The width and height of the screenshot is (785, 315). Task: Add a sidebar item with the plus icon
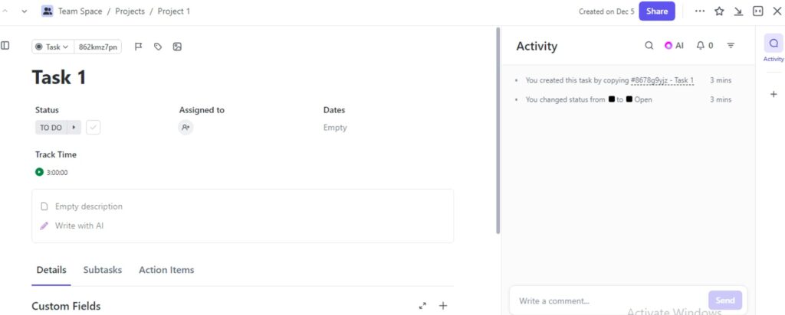[774, 94]
